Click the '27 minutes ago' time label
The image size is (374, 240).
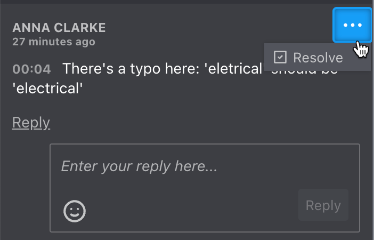coord(54,42)
